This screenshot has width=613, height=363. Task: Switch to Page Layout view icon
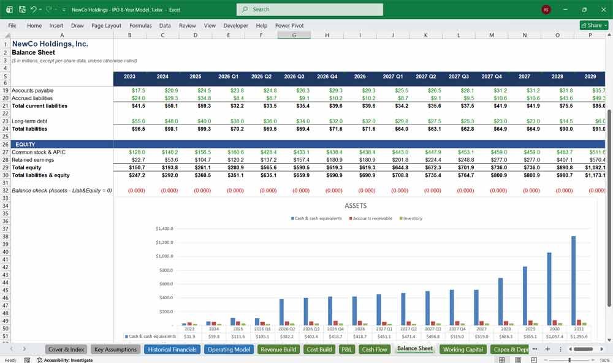[x=518, y=360]
